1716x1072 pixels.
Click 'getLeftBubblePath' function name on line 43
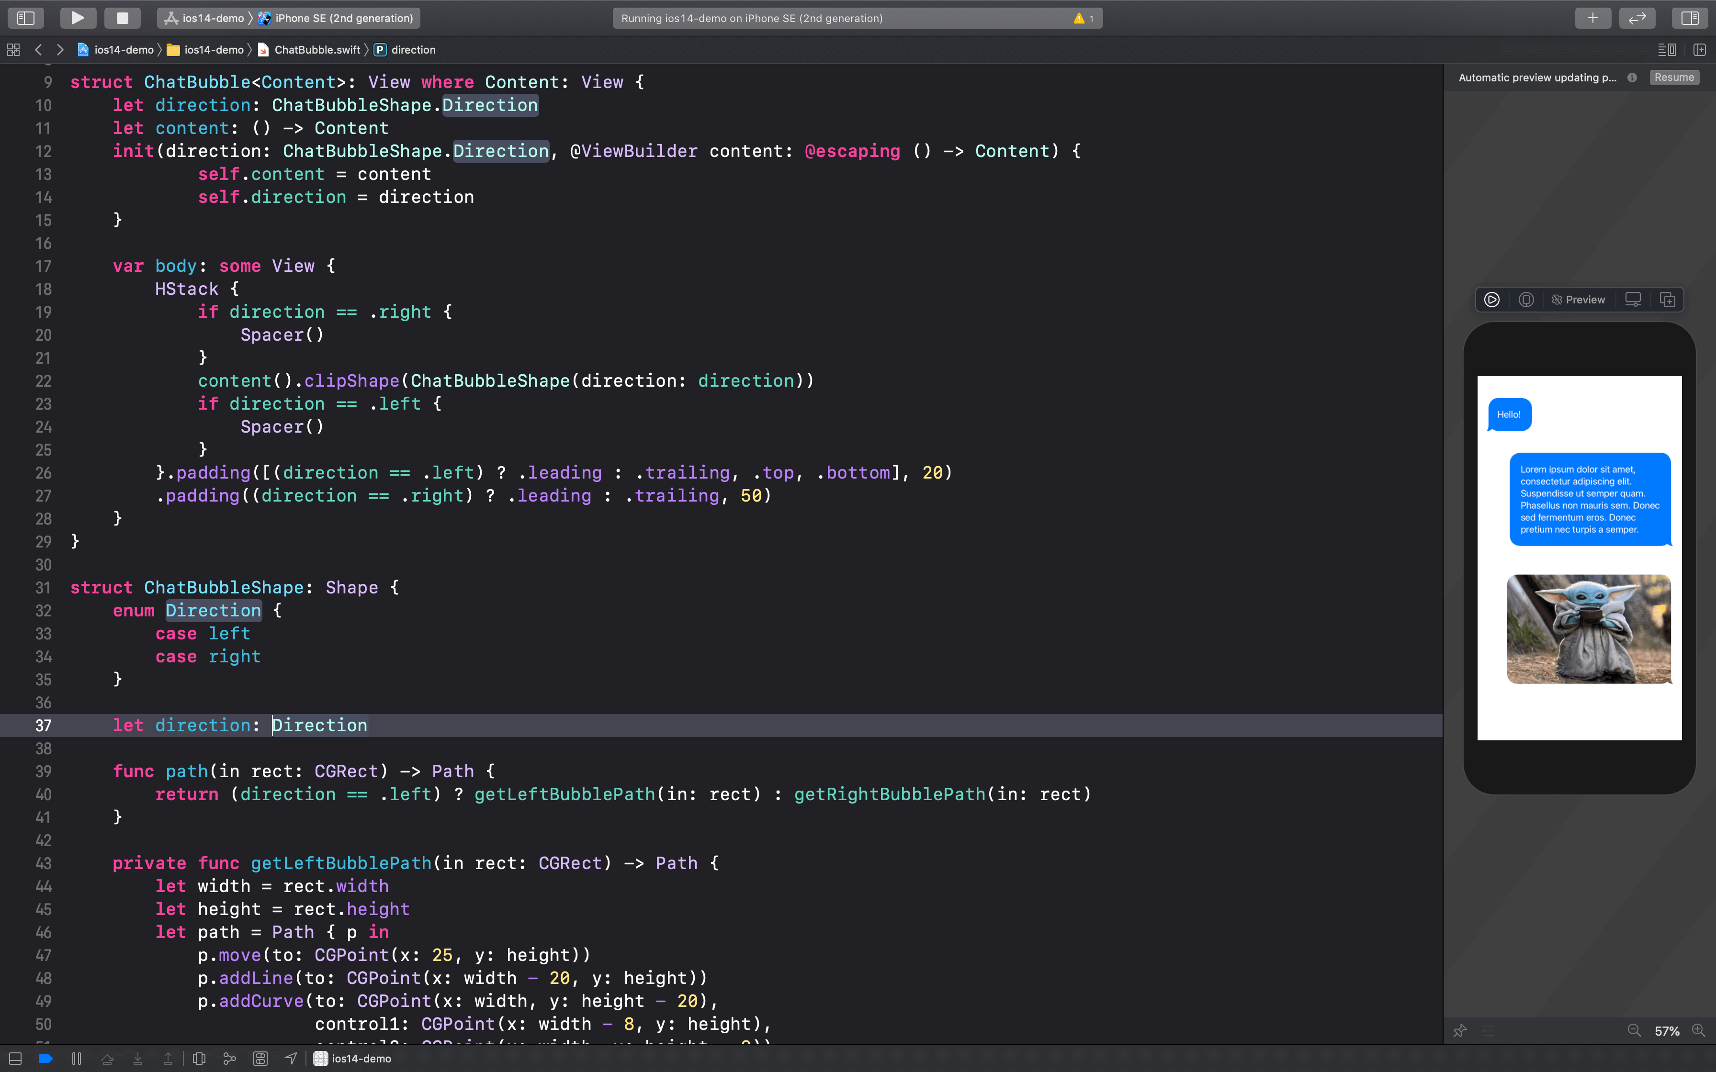coord(341,863)
